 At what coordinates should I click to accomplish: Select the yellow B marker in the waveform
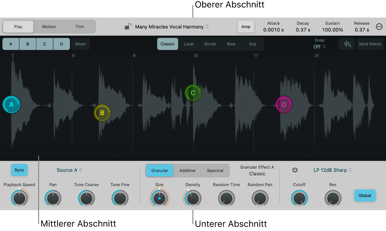[x=102, y=113]
